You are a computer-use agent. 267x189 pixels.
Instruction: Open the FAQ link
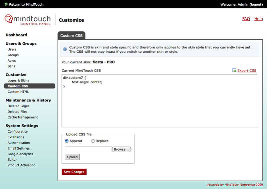click(246, 19)
